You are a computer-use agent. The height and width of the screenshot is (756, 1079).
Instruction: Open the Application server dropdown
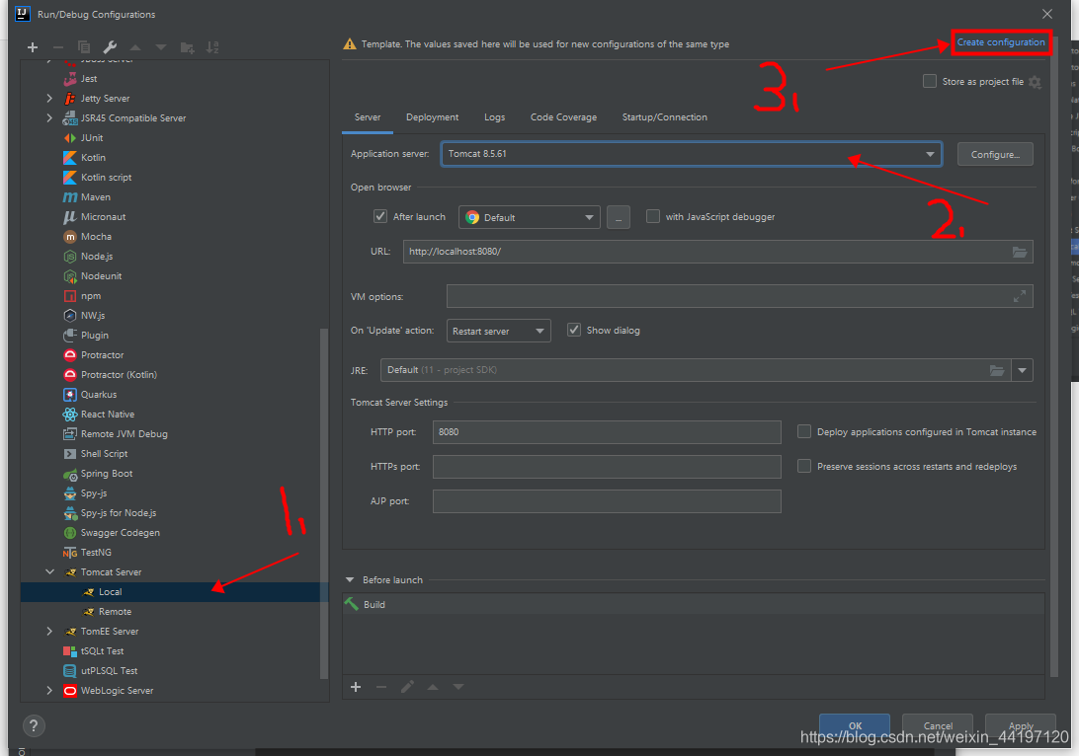pyautogui.click(x=930, y=154)
